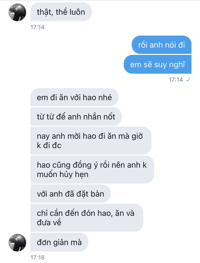Click the 17:14 timestamp under sent messages

coord(176,80)
